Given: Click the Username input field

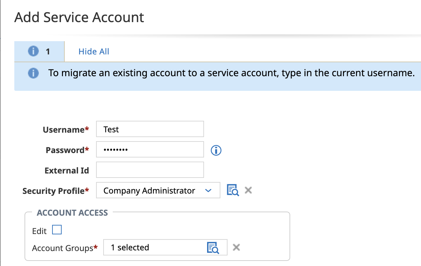Looking at the screenshot, I should coord(150,129).
